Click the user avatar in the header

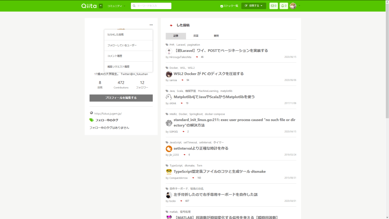coord(293,6)
